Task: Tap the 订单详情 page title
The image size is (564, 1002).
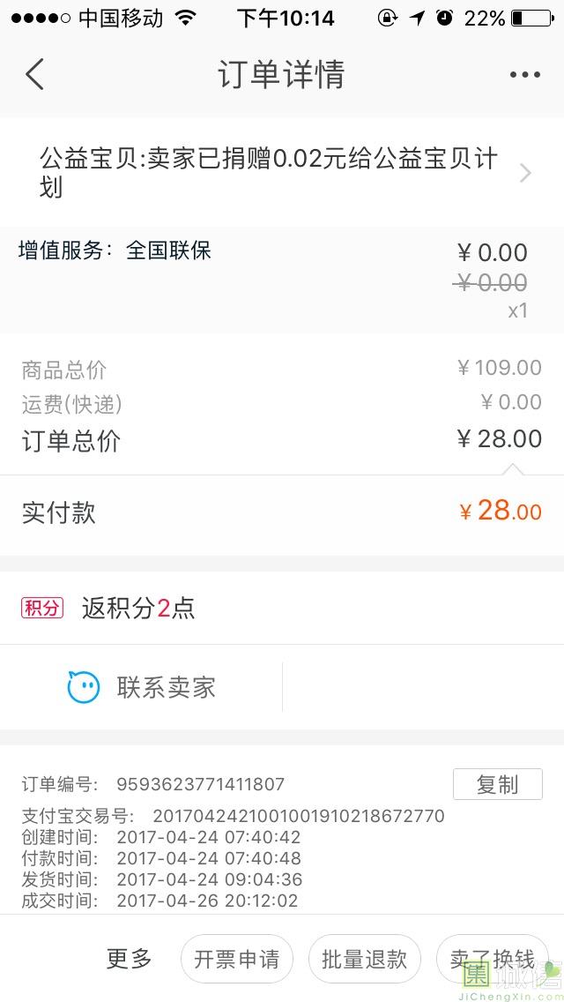Action: pos(281,75)
